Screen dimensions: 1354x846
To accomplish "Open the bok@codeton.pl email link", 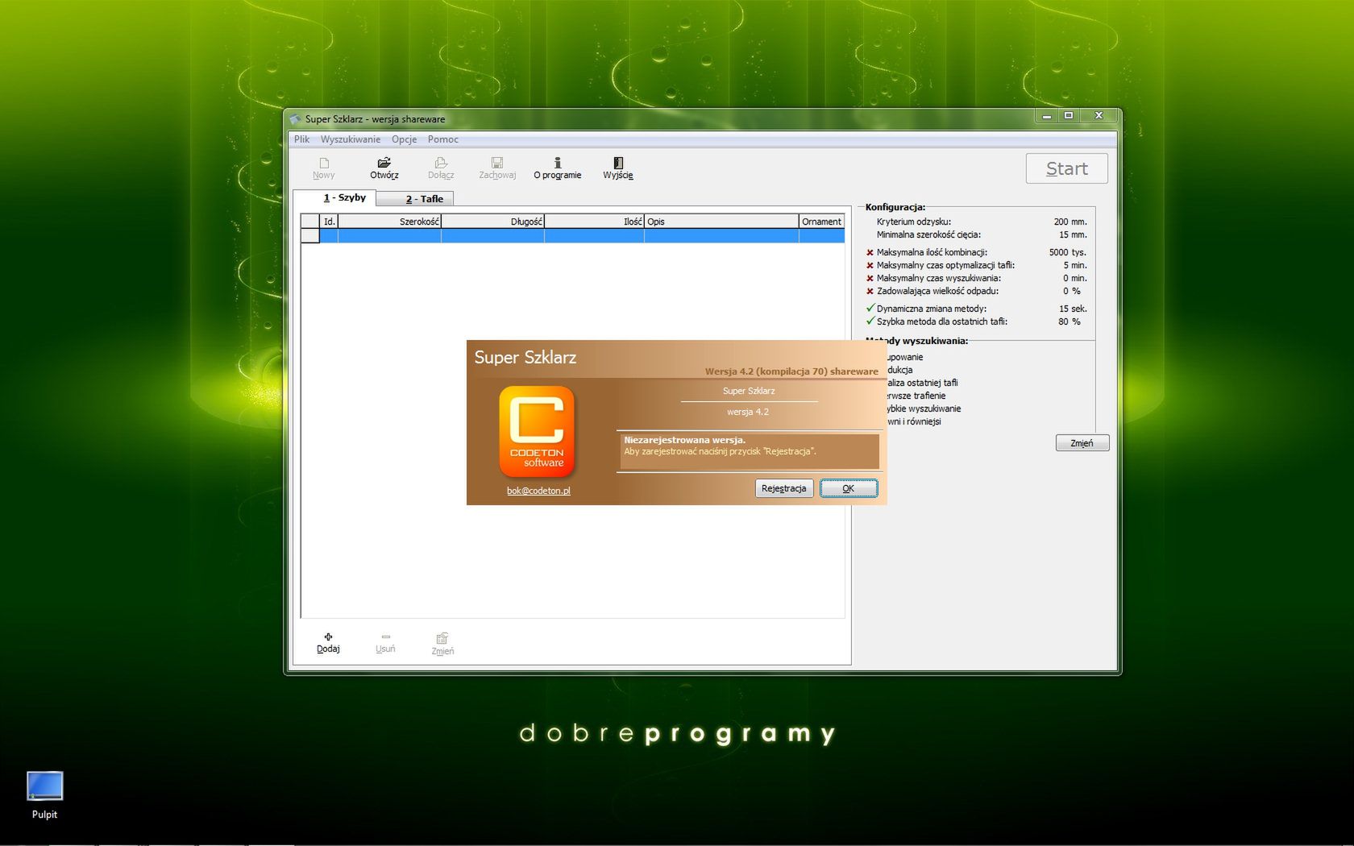I will pyautogui.click(x=538, y=491).
